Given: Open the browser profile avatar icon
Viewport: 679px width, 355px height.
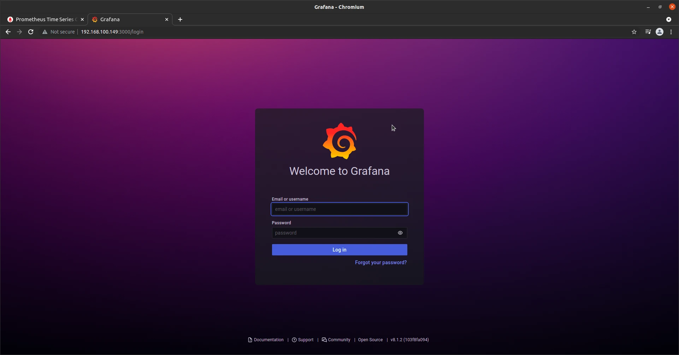Looking at the screenshot, I should [660, 32].
